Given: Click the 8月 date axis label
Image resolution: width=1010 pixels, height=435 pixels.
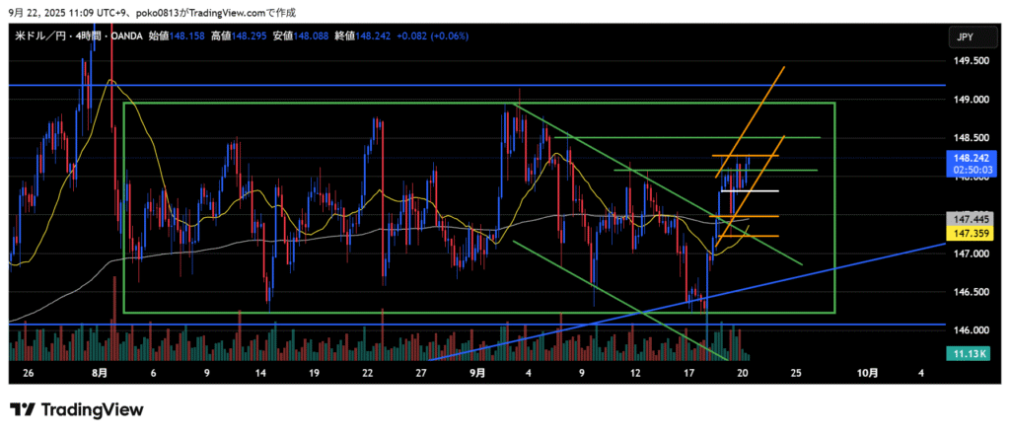Looking at the screenshot, I should point(99,374).
